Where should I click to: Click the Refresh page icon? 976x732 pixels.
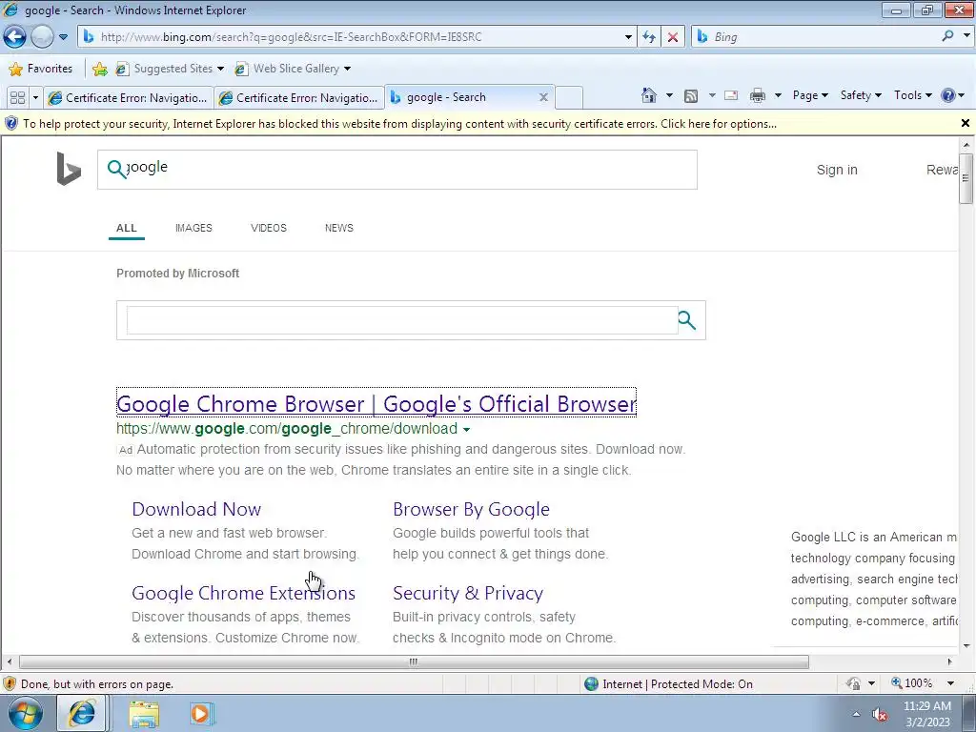pos(649,37)
